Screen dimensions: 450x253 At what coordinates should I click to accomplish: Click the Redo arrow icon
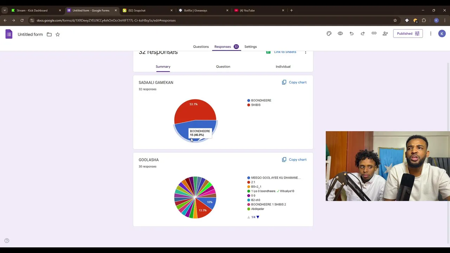tap(363, 33)
